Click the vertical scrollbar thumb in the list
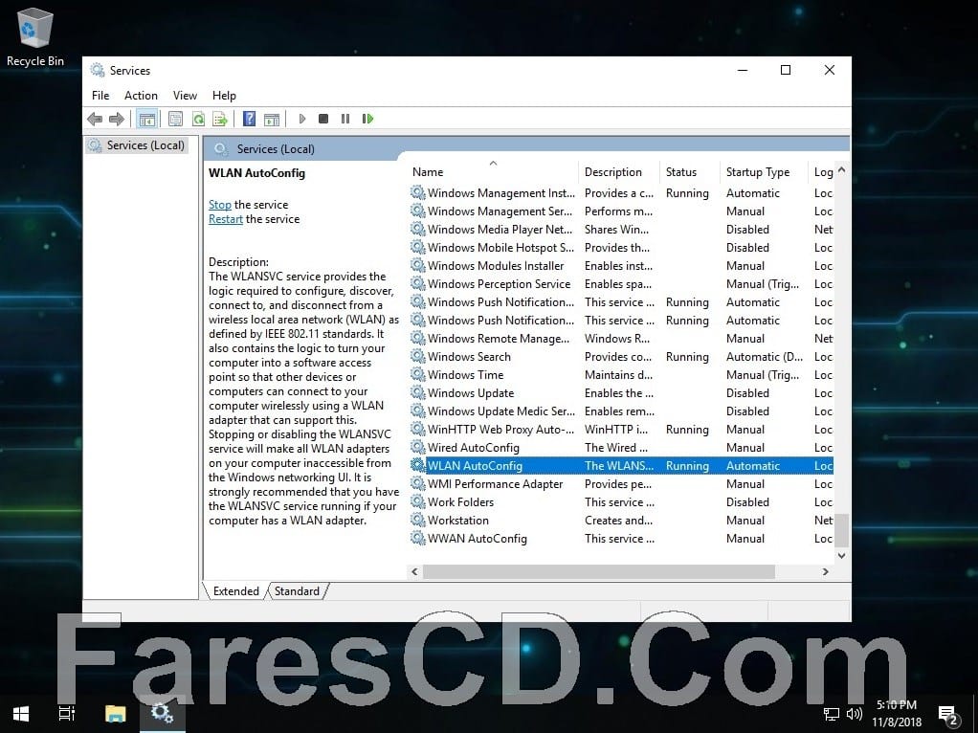The image size is (978, 733). [x=841, y=529]
